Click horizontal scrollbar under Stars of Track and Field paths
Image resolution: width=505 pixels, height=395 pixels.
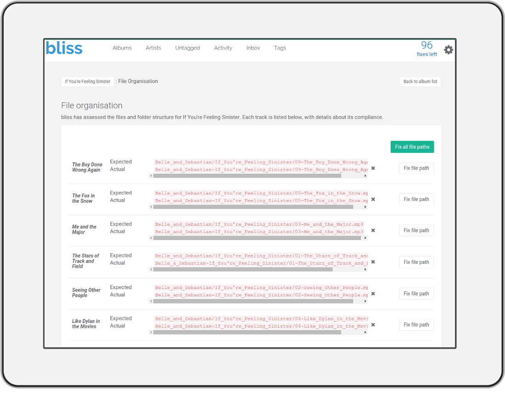(243, 269)
